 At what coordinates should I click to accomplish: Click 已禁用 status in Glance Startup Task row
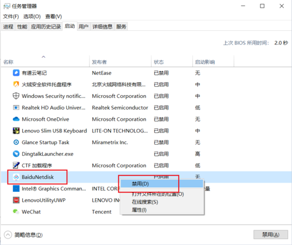tap(161, 142)
